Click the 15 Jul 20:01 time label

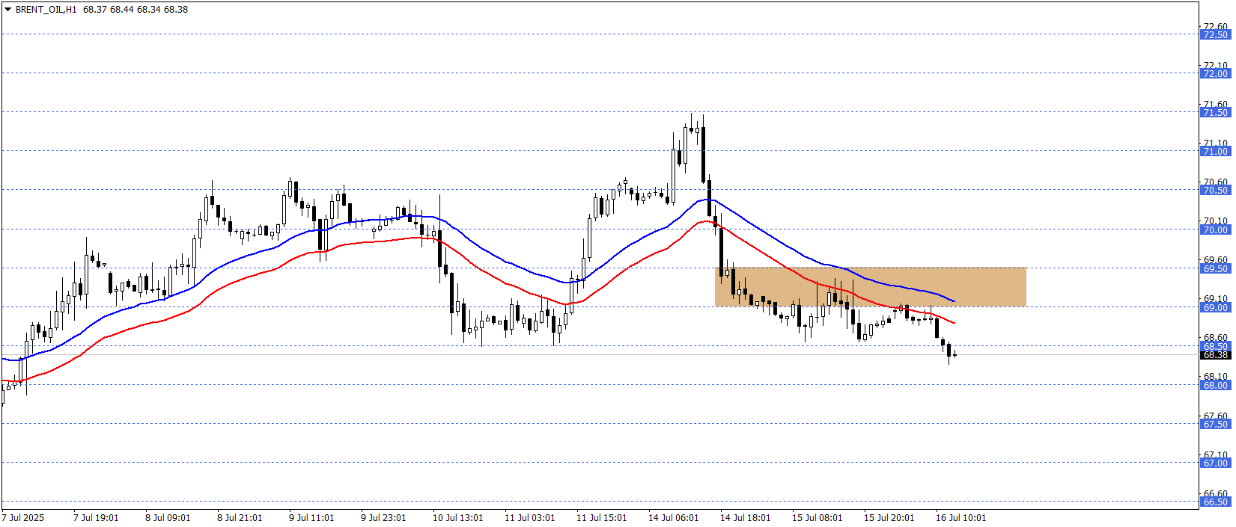[889, 517]
